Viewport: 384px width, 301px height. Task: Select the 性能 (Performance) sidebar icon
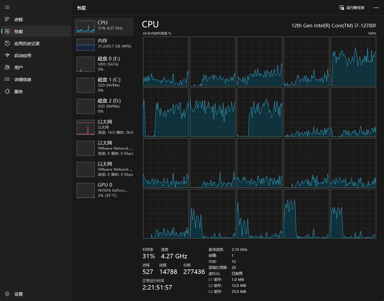pyautogui.click(x=7, y=31)
